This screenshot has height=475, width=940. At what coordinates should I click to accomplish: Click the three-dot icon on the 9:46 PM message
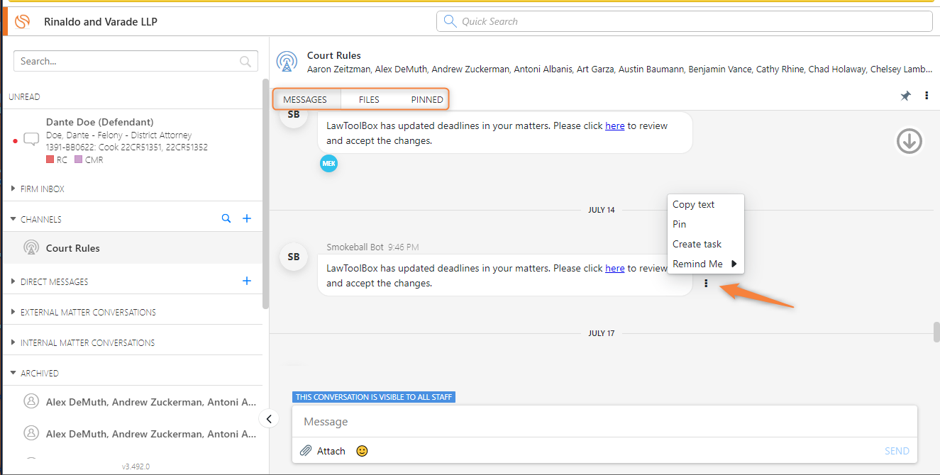click(x=706, y=284)
